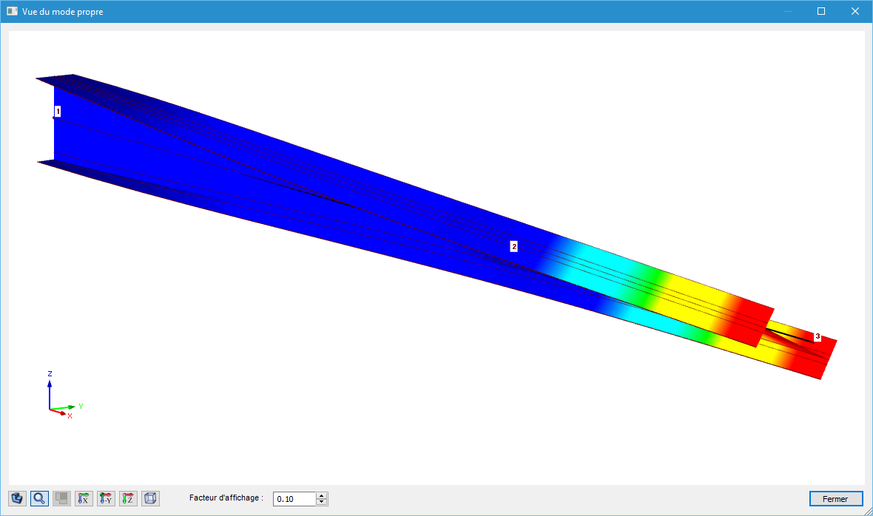Set view along -Y axis
873x516 pixels.
107,498
